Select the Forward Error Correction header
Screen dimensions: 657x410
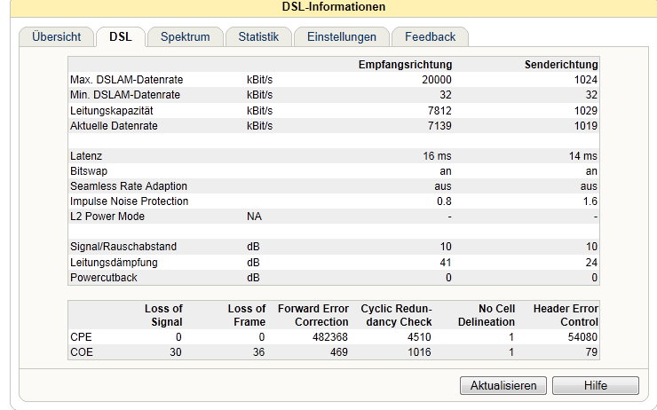313,315
